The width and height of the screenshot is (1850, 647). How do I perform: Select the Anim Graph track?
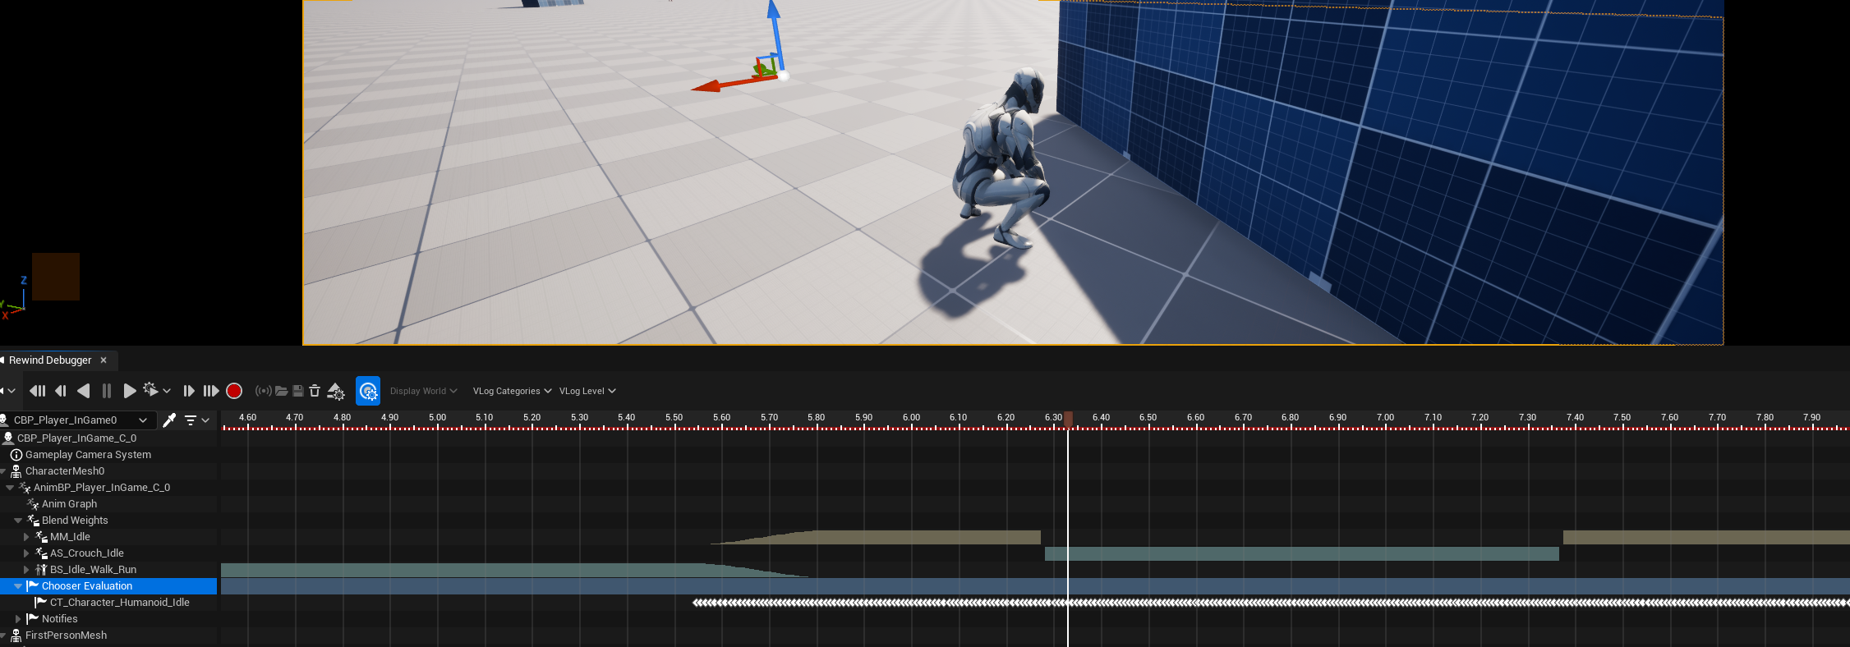[69, 504]
